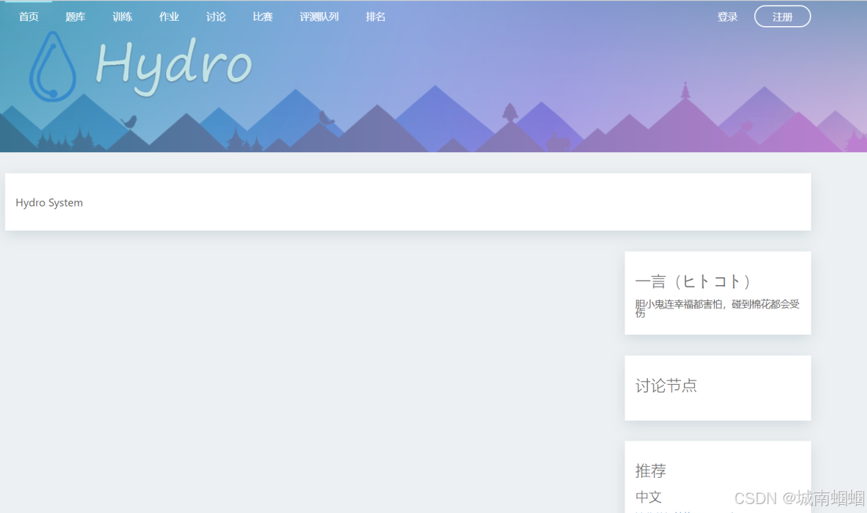Open the 讨论 discussion page
This screenshot has width=867, height=513.
[216, 17]
